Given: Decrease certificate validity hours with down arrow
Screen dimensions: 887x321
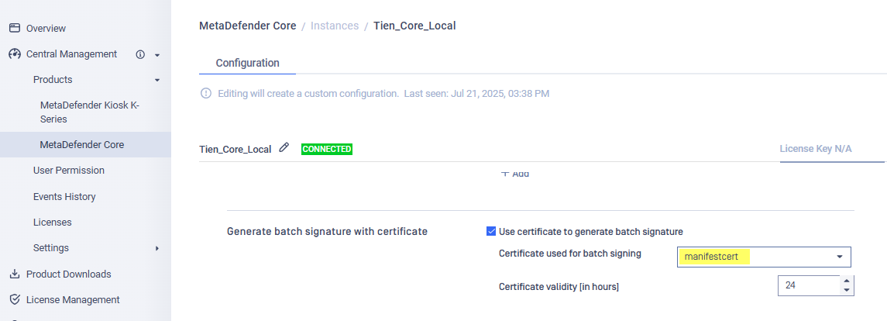Looking at the screenshot, I should (846, 290).
